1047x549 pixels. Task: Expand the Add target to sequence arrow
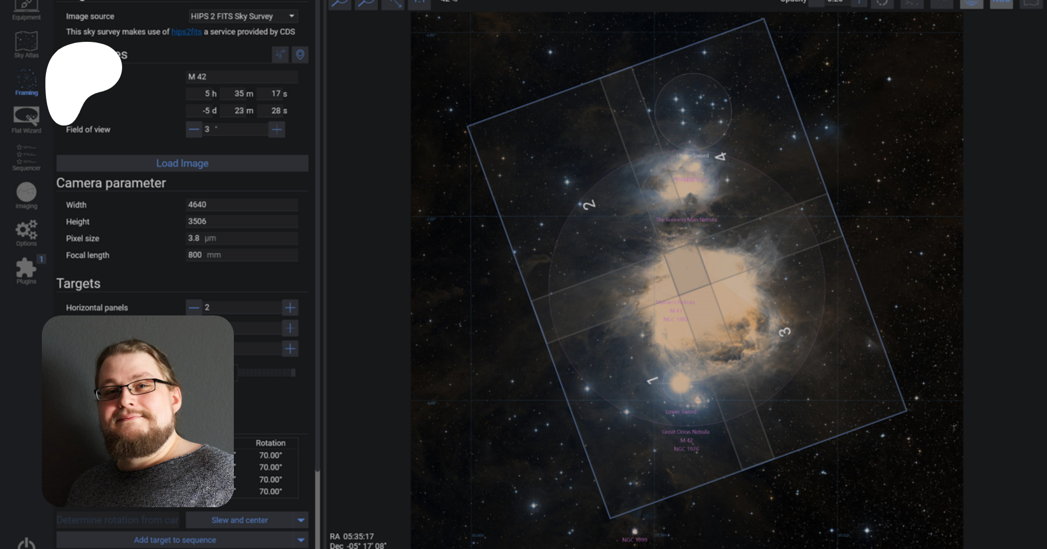click(301, 540)
